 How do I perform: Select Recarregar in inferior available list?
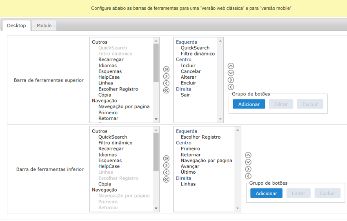pos(111,148)
